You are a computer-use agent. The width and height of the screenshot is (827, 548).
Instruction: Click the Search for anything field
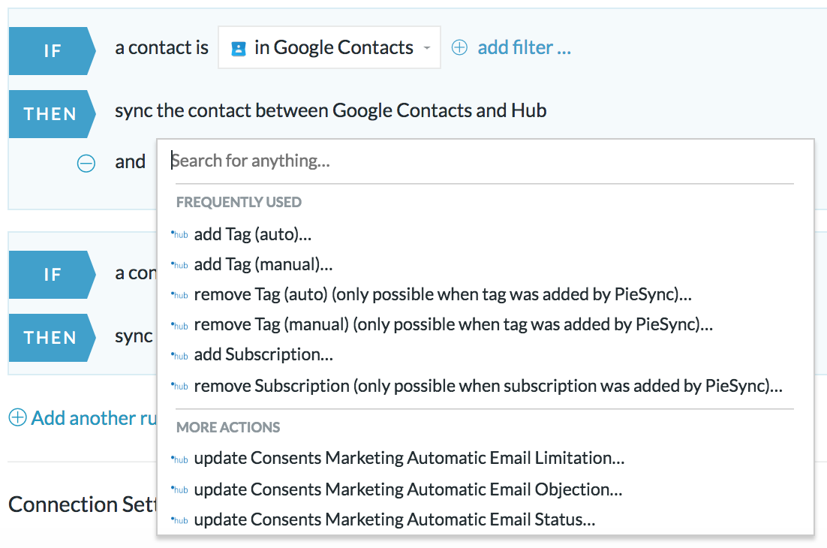[482, 161]
